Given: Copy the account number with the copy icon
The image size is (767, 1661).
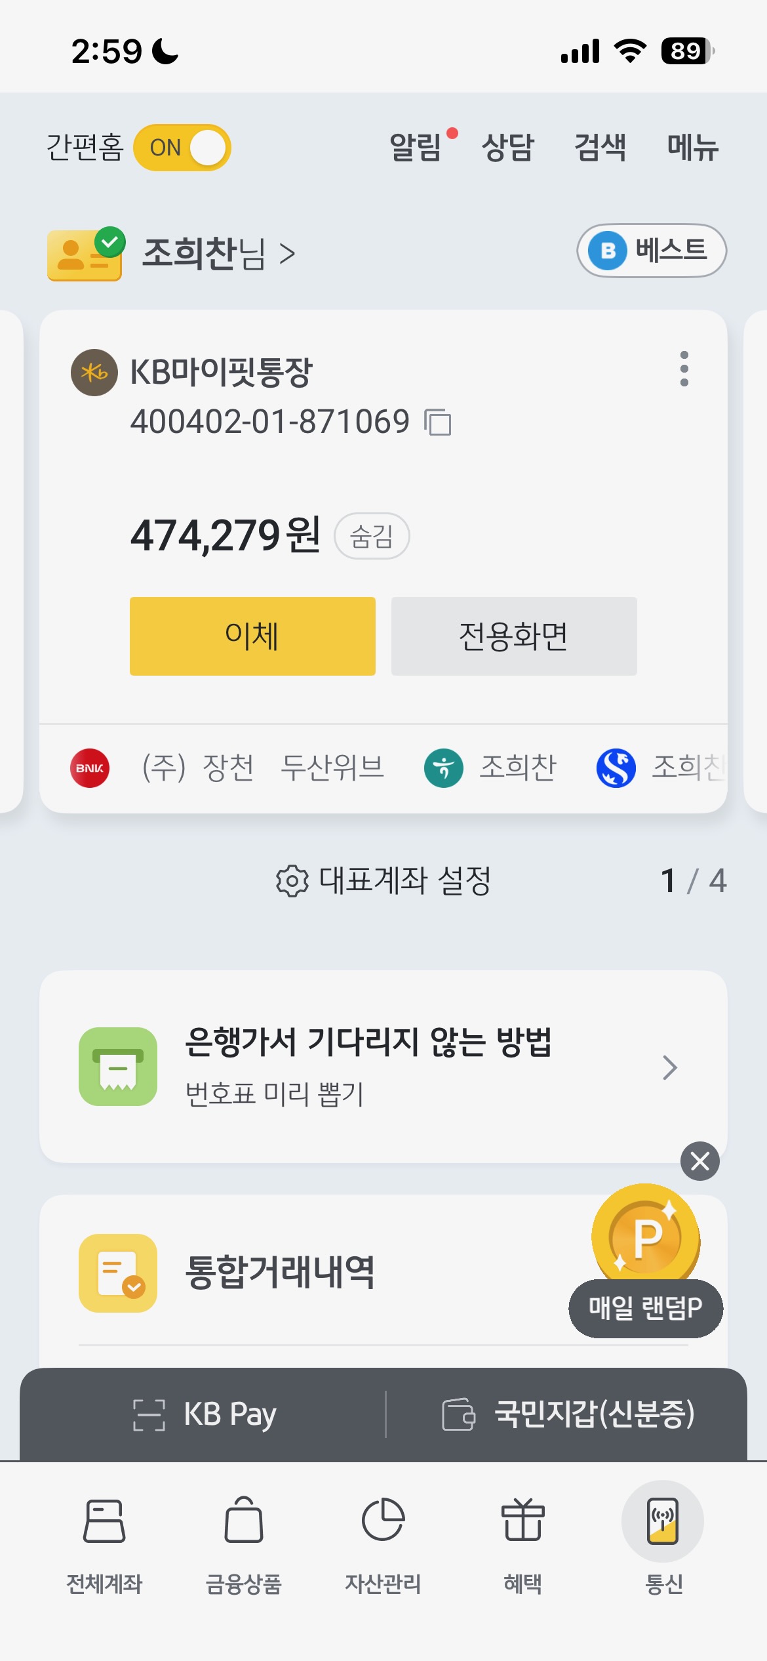Looking at the screenshot, I should [438, 422].
